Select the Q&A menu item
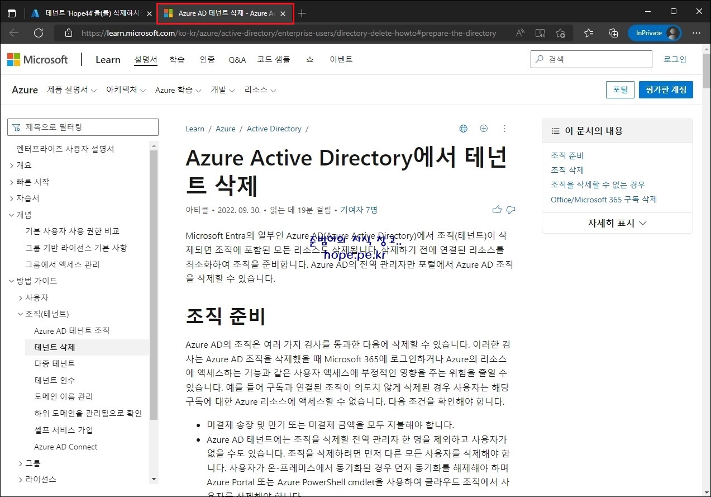 [237, 60]
